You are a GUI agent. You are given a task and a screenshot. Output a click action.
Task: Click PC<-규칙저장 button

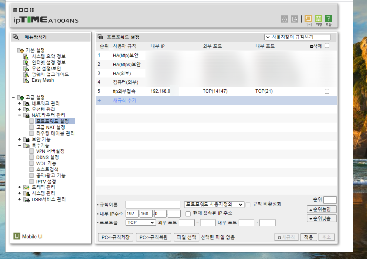tap(116, 237)
